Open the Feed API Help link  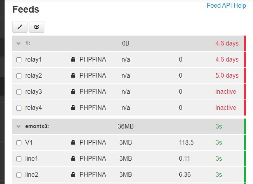point(226,5)
